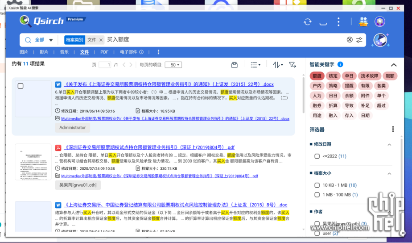Viewport: 412px width, 243px height.
Task: Check the 1 MB - 100 MB size filter
Action: tap(317, 195)
